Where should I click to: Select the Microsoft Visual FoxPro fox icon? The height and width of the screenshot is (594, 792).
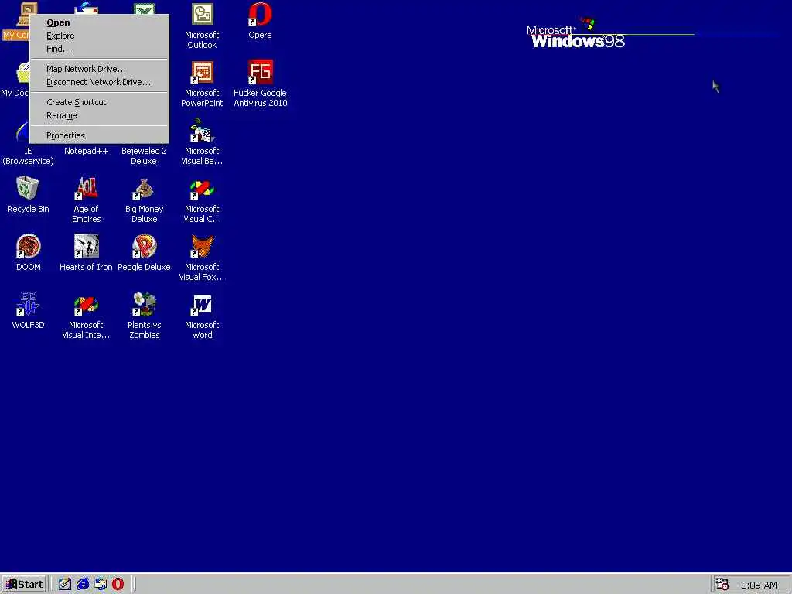pos(202,247)
